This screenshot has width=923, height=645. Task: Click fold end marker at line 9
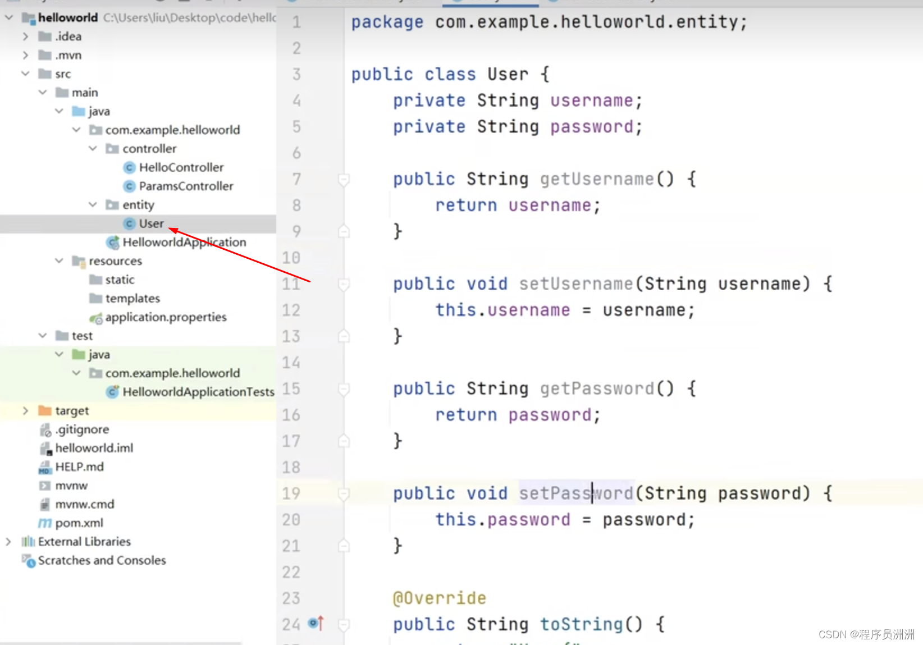344,231
